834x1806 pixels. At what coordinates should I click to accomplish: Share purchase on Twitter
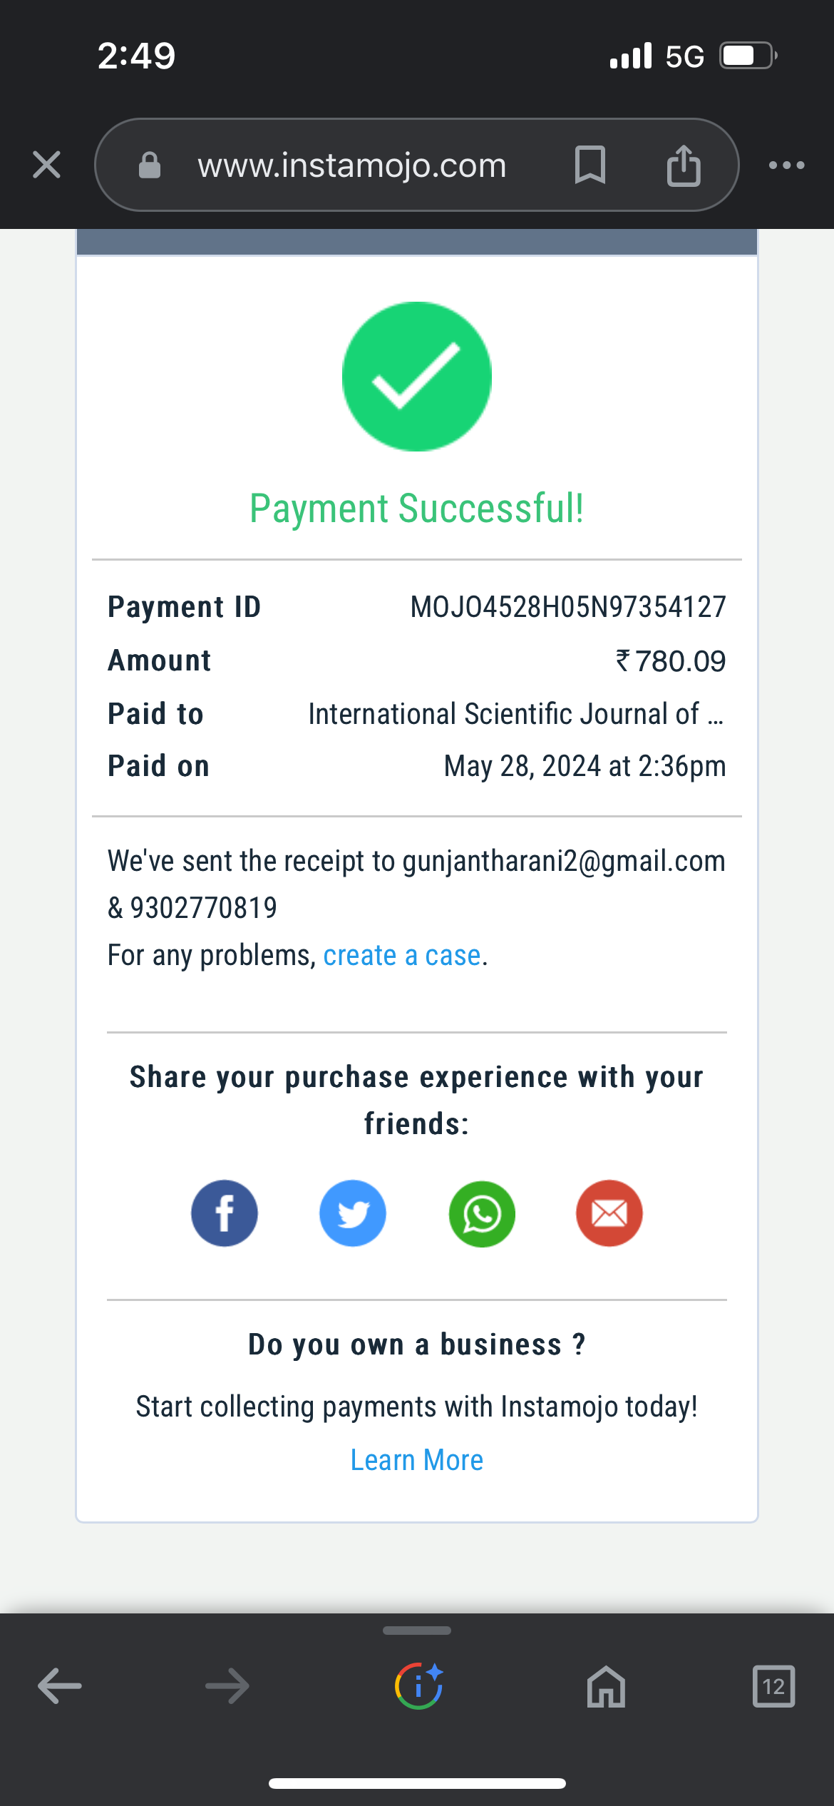coord(353,1213)
